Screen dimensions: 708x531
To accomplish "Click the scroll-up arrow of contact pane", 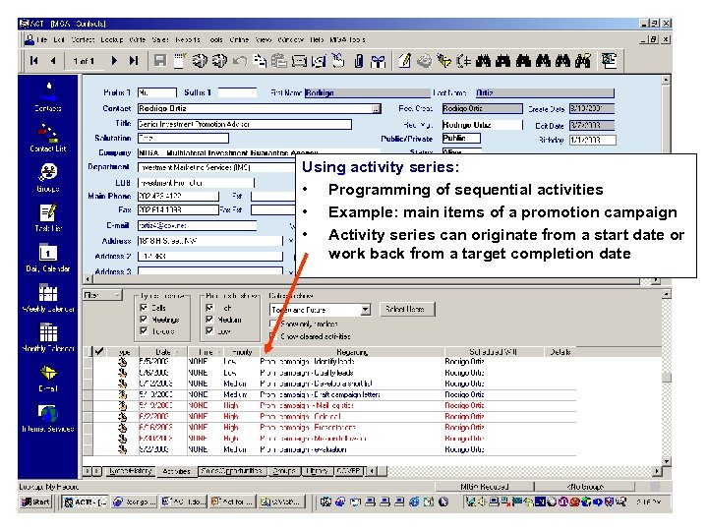I will [x=666, y=80].
